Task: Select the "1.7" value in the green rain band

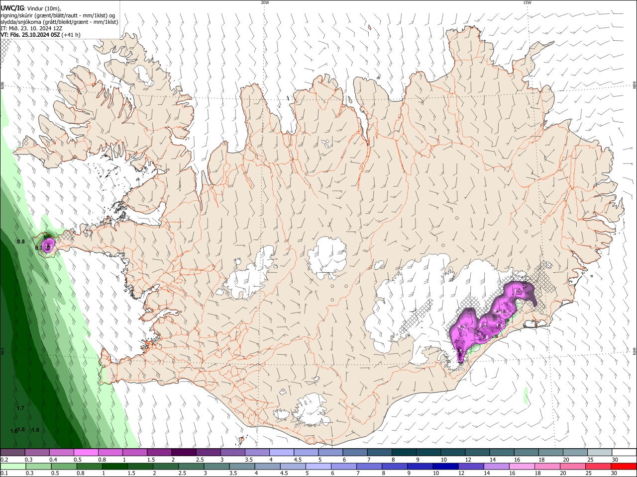Action: [x=20, y=408]
